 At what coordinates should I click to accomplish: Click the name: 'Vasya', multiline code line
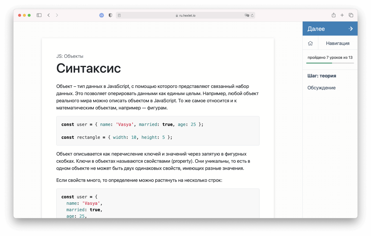(x=84, y=203)
